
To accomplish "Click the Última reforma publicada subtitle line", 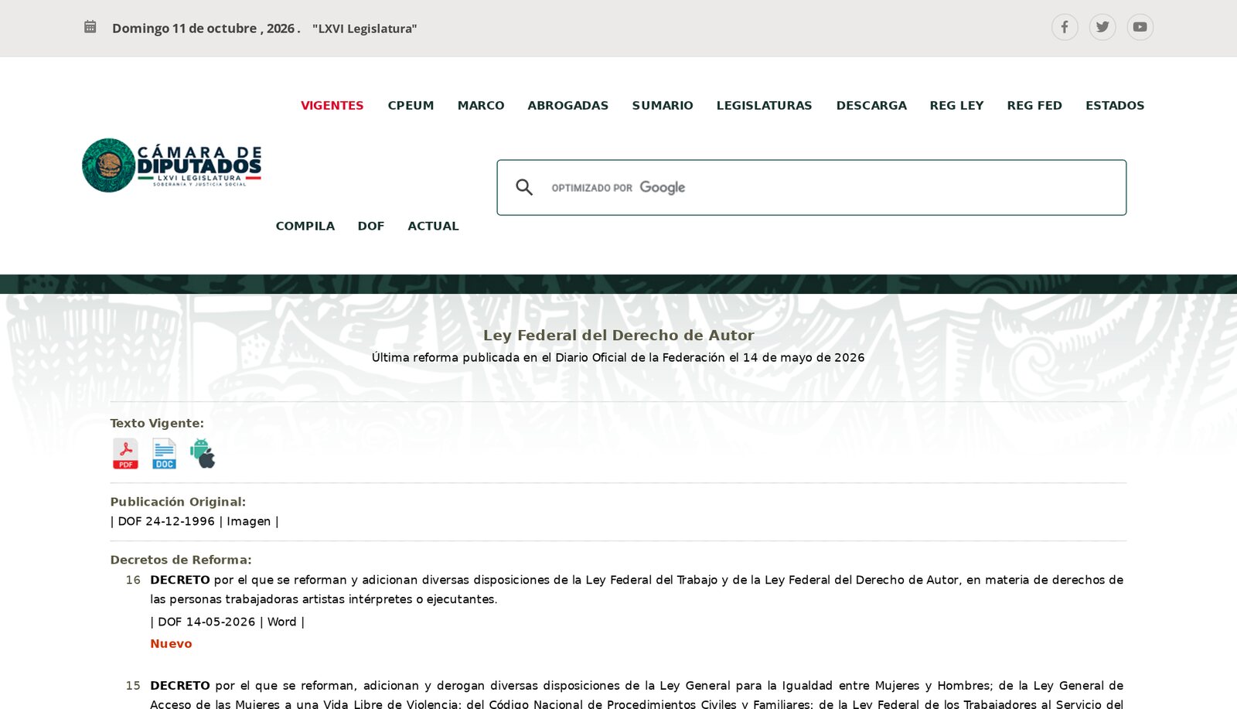I will (618, 357).
